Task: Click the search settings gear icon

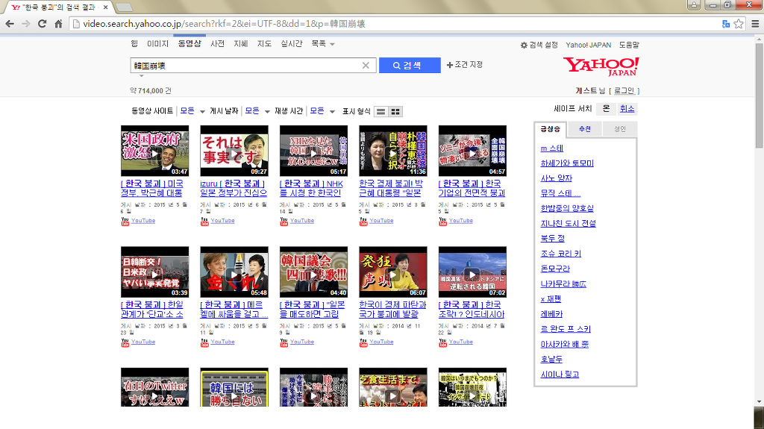Action: (524, 45)
